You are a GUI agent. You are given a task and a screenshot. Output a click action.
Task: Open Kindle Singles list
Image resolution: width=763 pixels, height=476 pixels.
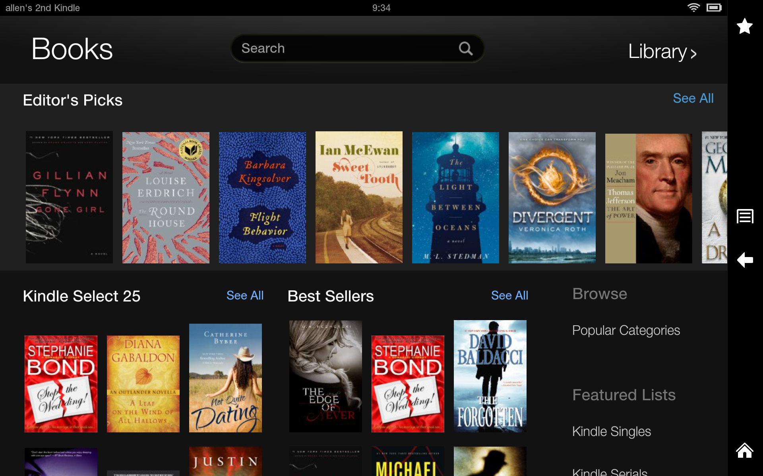pos(611,432)
